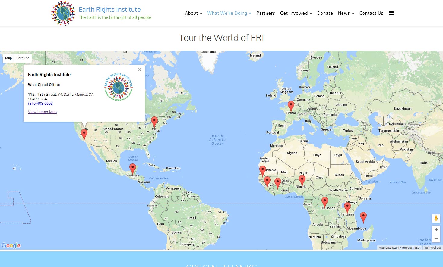The width and height of the screenshot is (443, 267).
Task: Switch map to Satellite view
Action: coord(23,58)
